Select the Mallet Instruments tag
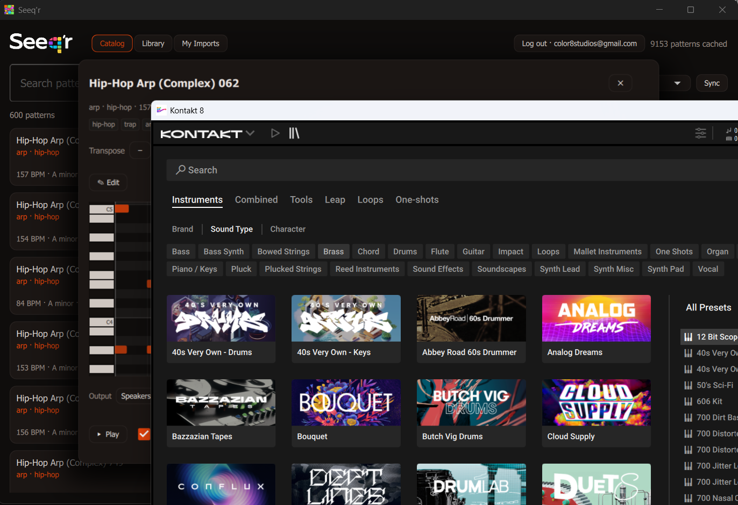The height and width of the screenshot is (505, 738). pyautogui.click(x=607, y=251)
